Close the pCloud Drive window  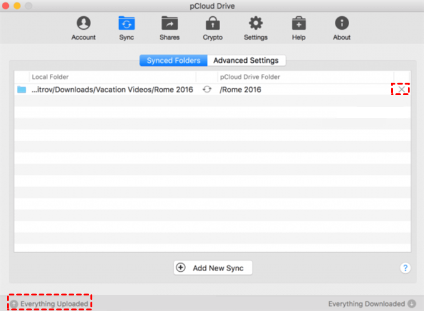6,6
